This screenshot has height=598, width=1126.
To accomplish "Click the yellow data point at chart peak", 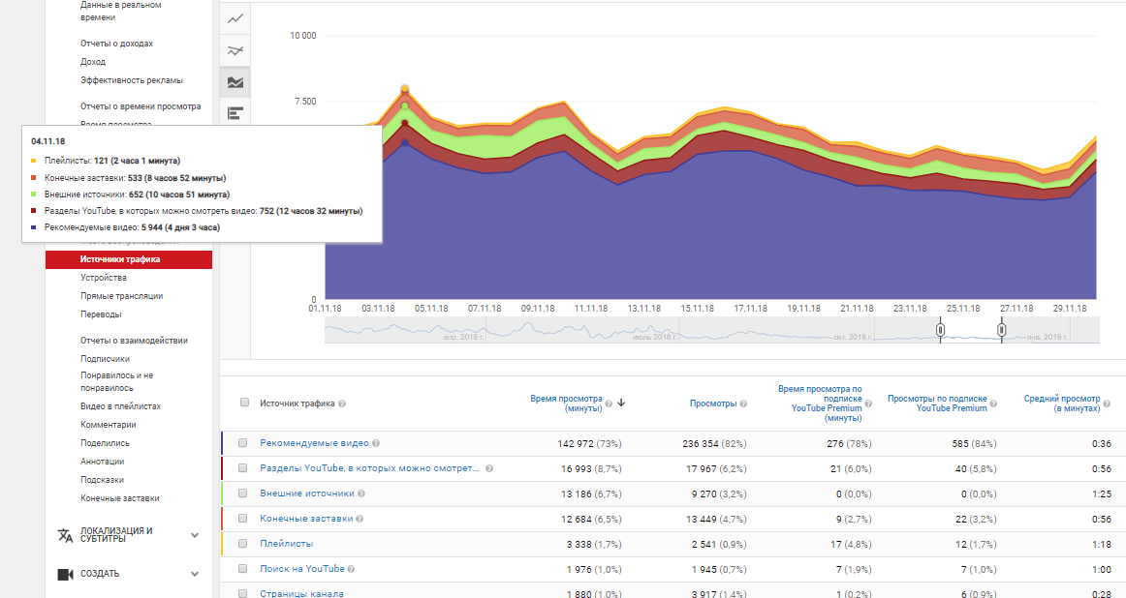I will (405, 88).
